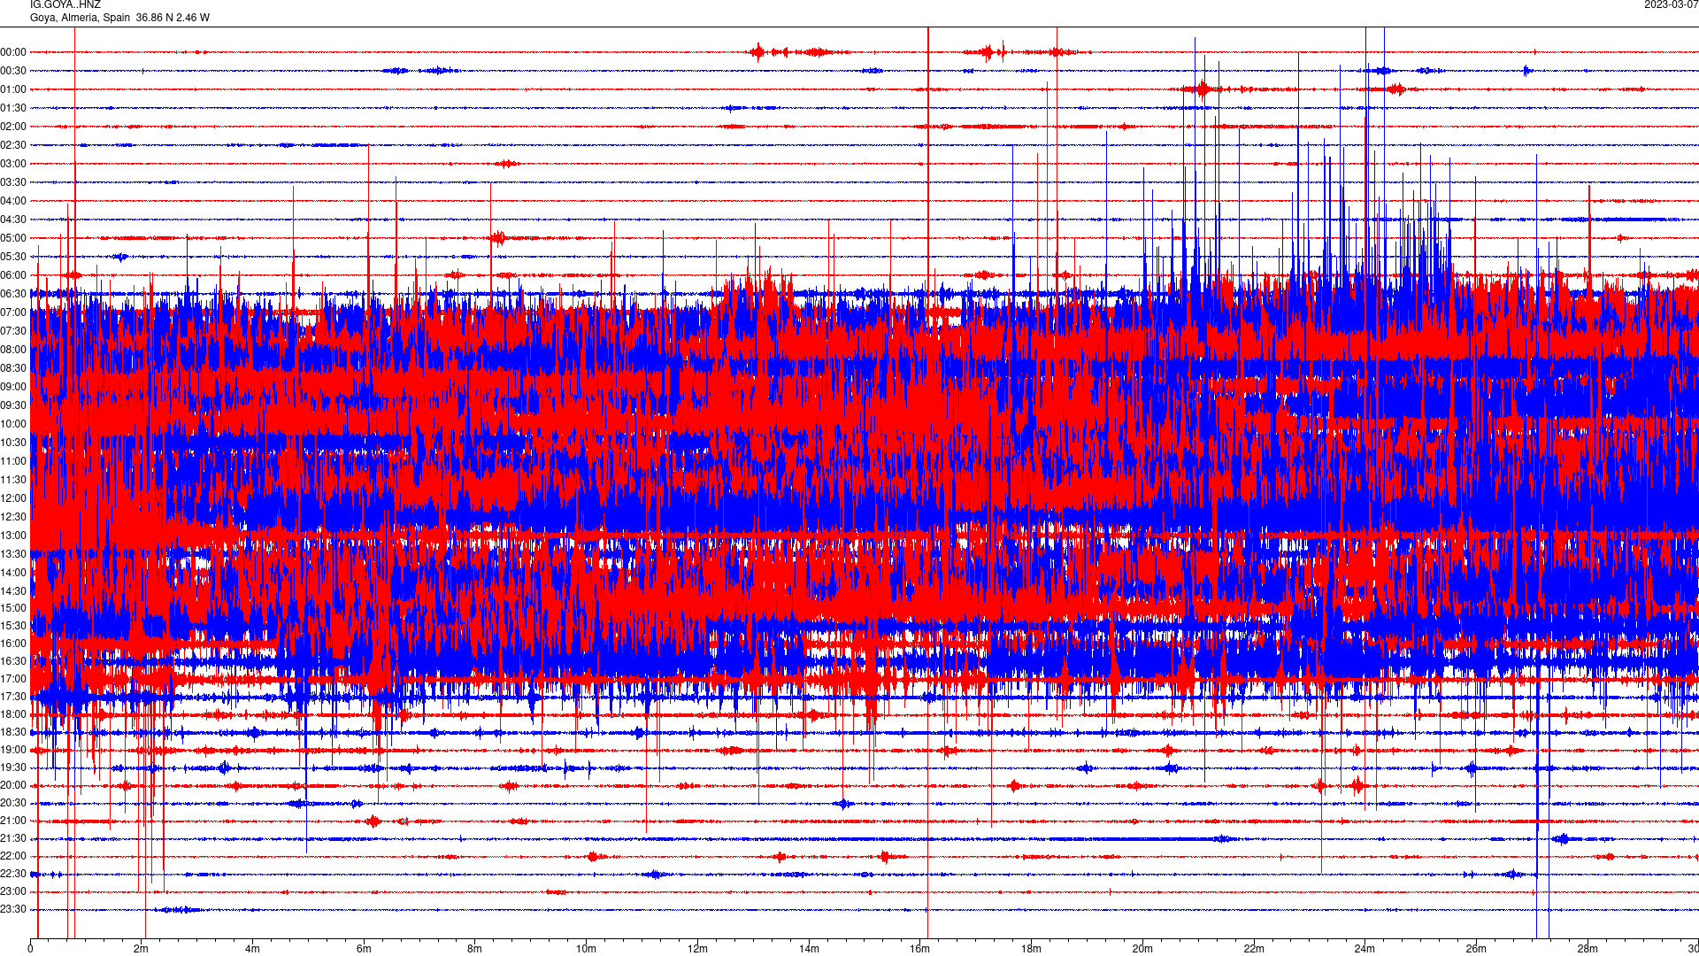The image size is (1699, 956).
Task: Select the 07:30 time row label
Action: (13, 331)
